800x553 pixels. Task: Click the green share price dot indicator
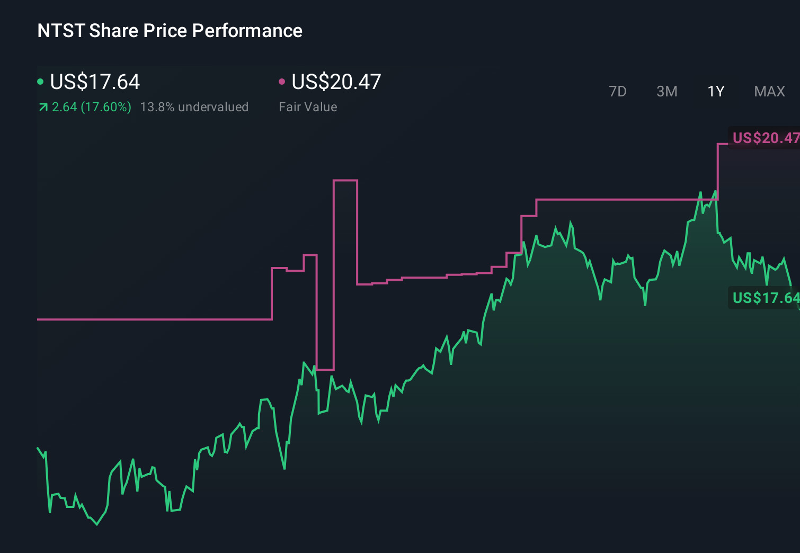pyautogui.click(x=40, y=81)
